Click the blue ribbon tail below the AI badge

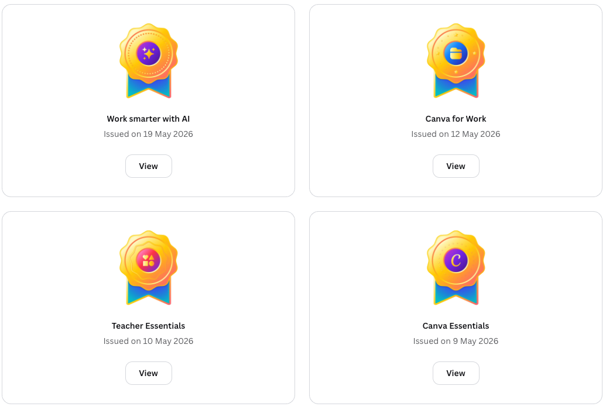148,88
